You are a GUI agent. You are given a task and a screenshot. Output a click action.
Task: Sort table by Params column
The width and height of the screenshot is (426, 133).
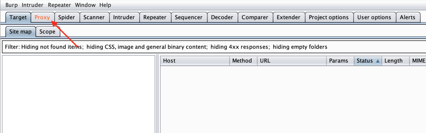pyautogui.click(x=340, y=61)
